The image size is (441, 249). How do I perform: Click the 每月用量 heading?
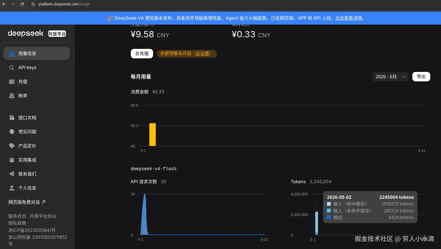click(x=141, y=77)
